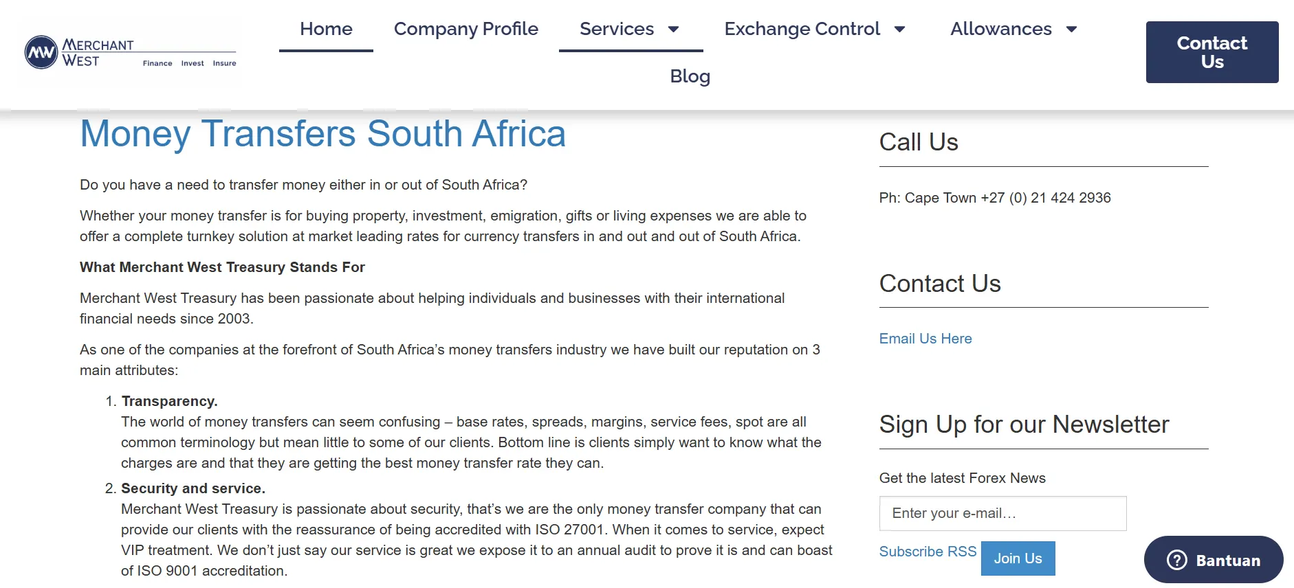The image size is (1294, 588).
Task: Select the Exchange Control menu label
Action: (802, 29)
